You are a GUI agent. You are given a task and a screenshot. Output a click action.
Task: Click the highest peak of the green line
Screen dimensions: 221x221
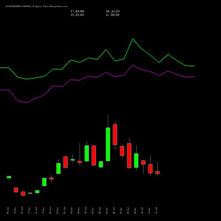coord(133,39)
